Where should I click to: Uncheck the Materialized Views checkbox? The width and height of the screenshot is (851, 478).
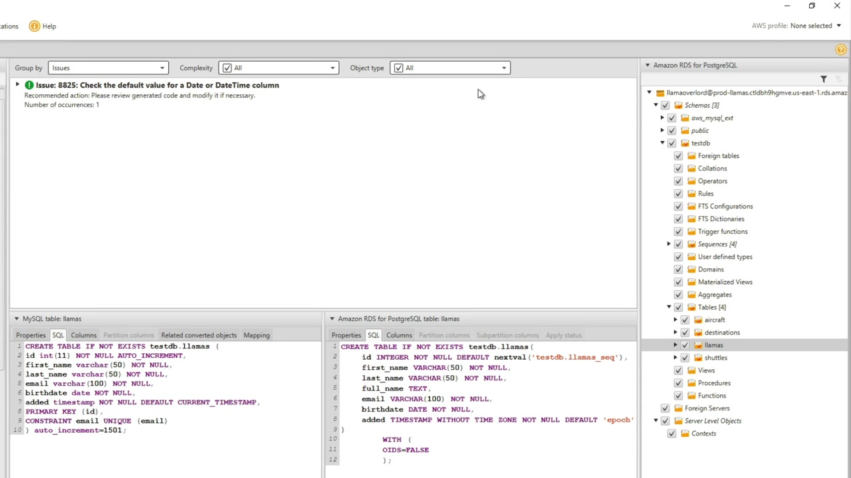click(678, 282)
